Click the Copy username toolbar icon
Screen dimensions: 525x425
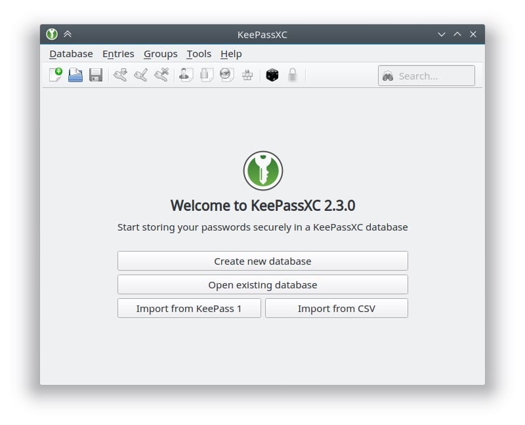pyautogui.click(x=184, y=75)
